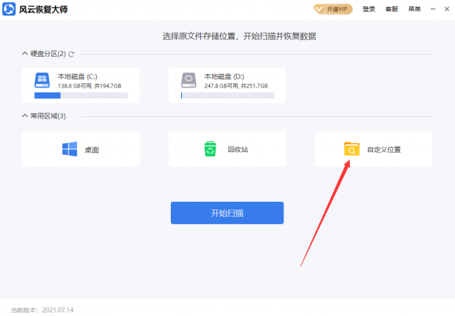
Task: Select the local disk C: drive icon
Action: 42,80
